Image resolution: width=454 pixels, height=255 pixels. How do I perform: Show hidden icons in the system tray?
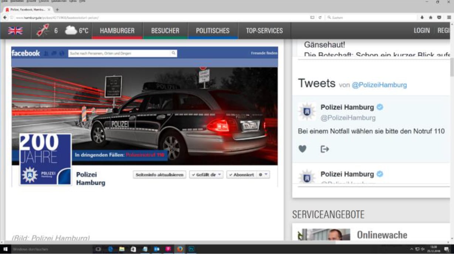point(411,249)
